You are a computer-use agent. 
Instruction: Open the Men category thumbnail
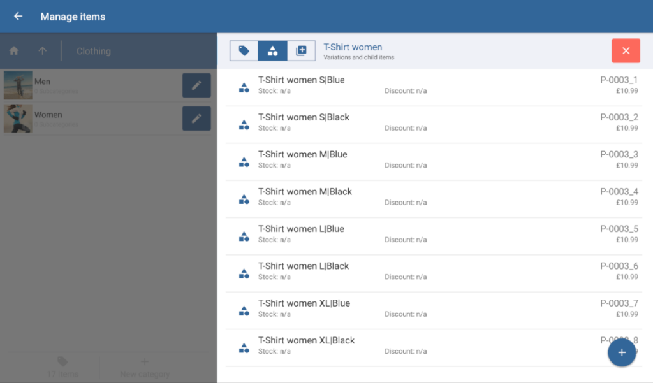click(x=18, y=85)
